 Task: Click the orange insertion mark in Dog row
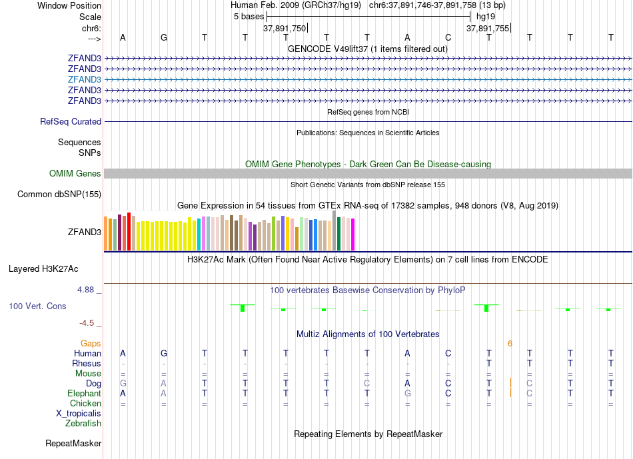tap(510, 382)
